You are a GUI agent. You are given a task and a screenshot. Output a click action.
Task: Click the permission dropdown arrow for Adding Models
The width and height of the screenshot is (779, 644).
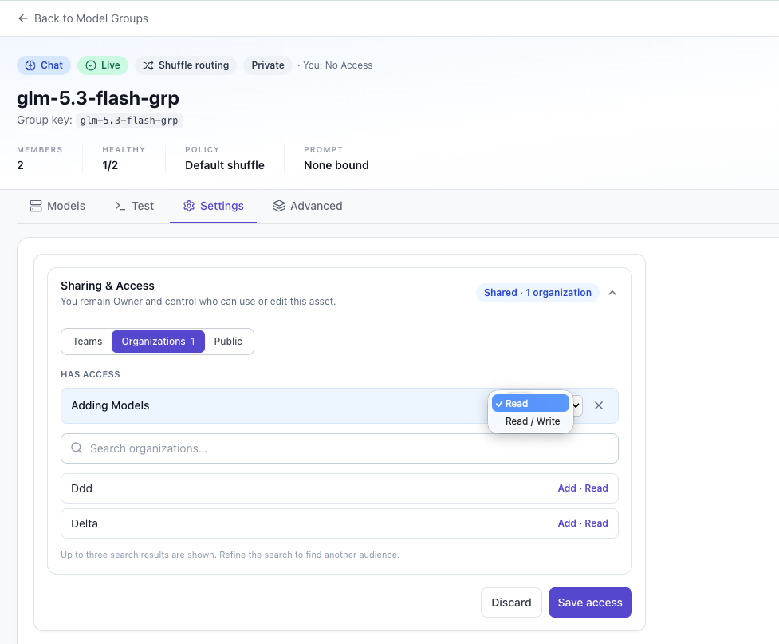click(x=576, y=405)
